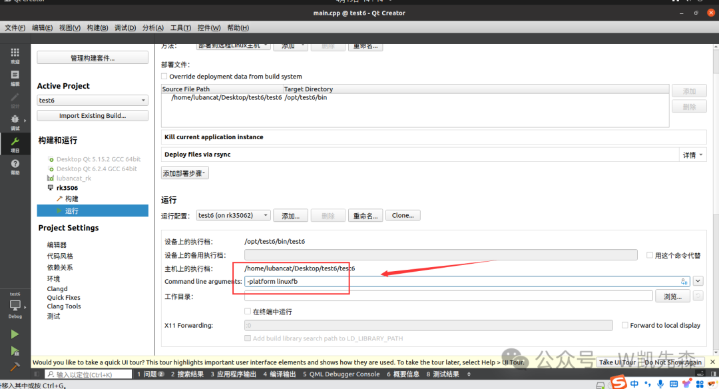Viewport: 719px width, 389px height.
Task: Enable Override deployment data from build system
Action: click(165, 77)
